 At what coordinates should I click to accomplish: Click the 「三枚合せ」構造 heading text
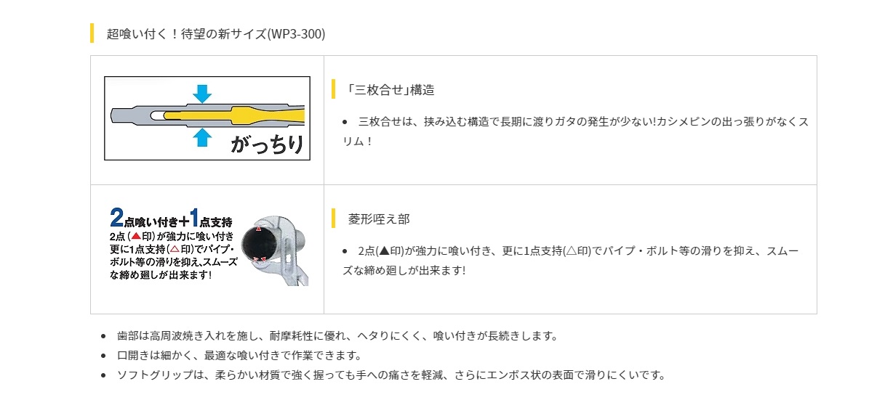pos(391,90)
